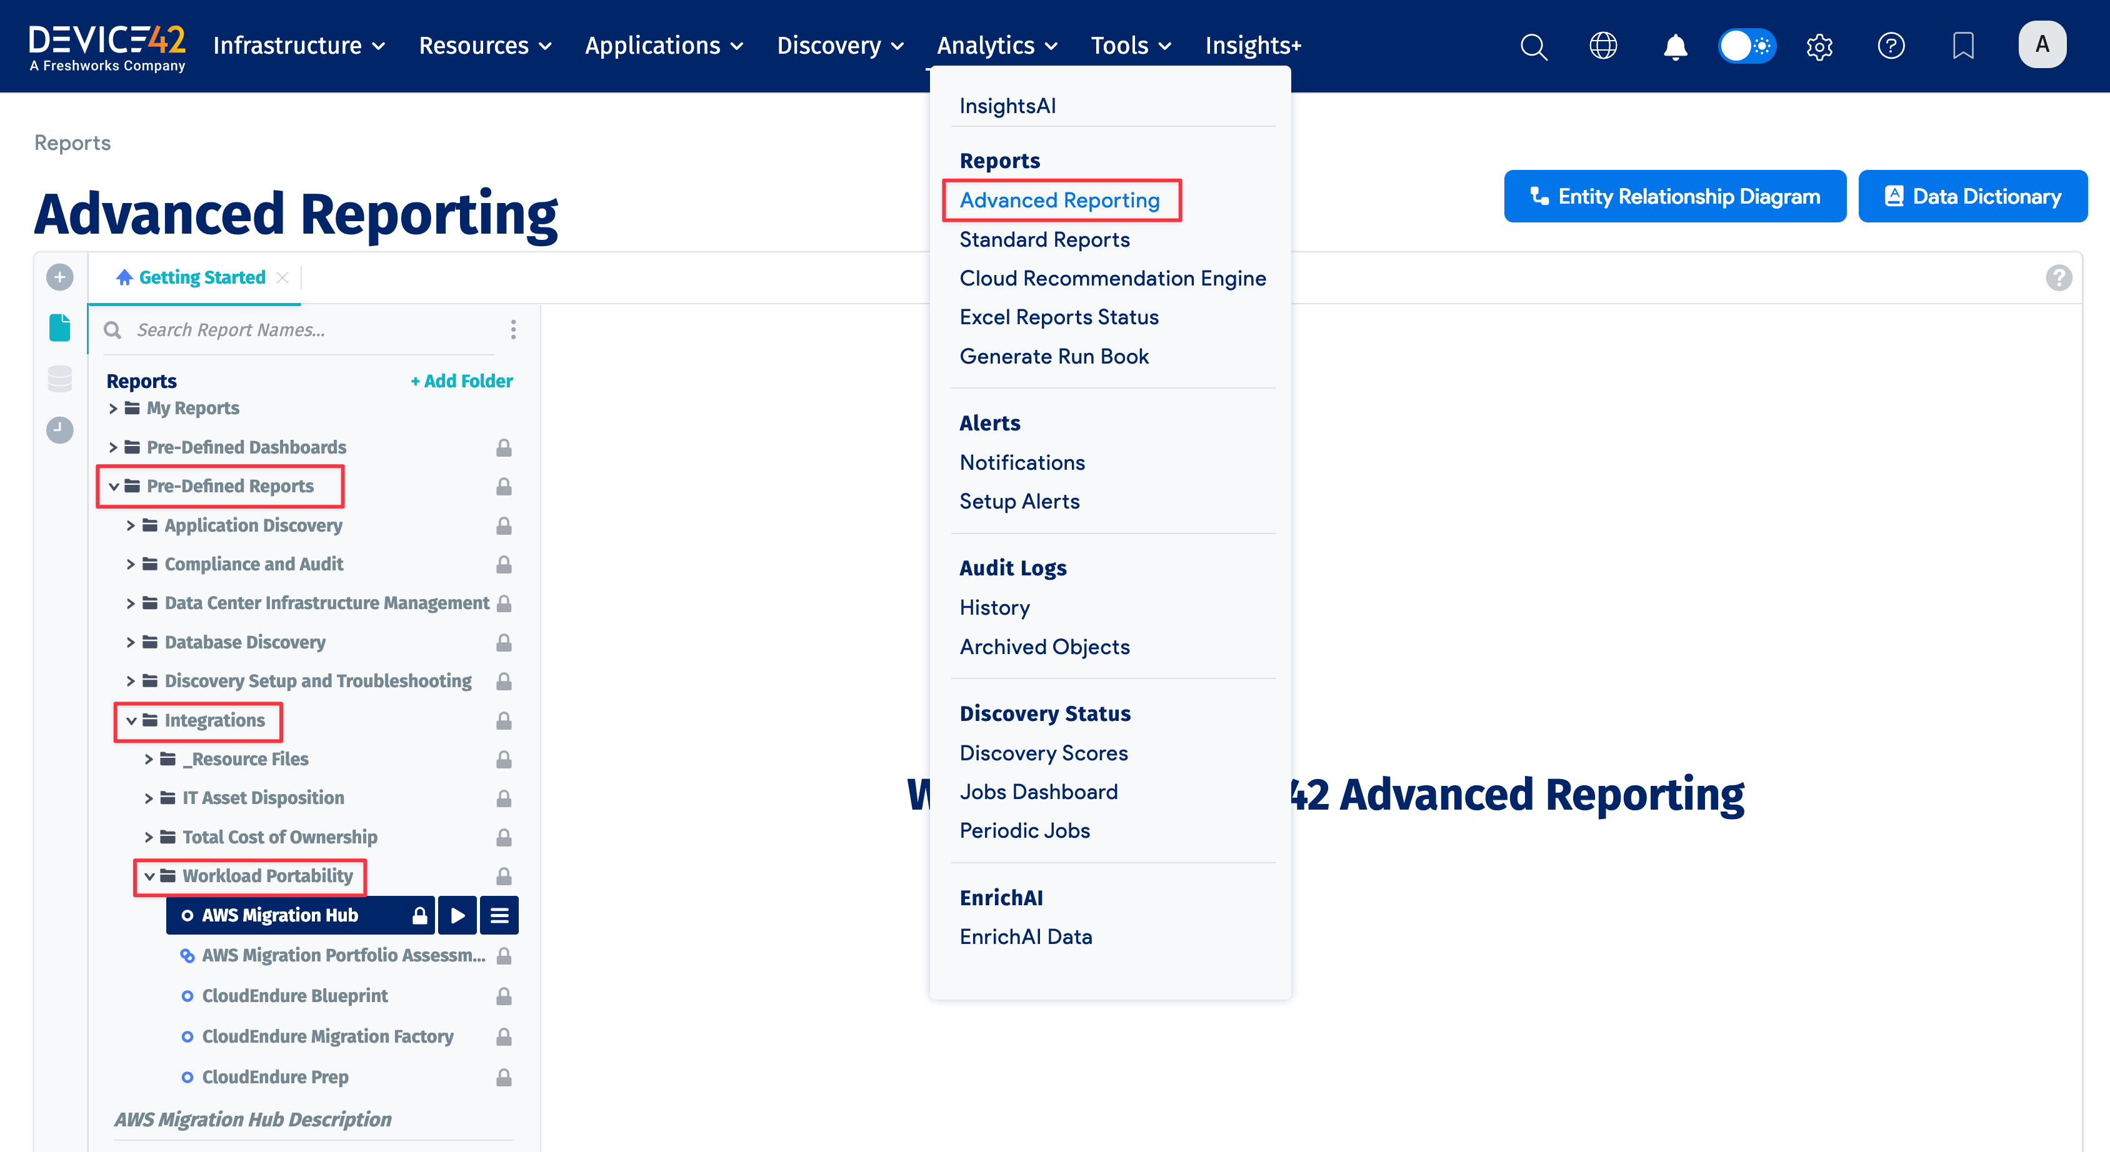2110x1152 pixels.
Task: Open the three-dot search options menu
Action: 514,329
